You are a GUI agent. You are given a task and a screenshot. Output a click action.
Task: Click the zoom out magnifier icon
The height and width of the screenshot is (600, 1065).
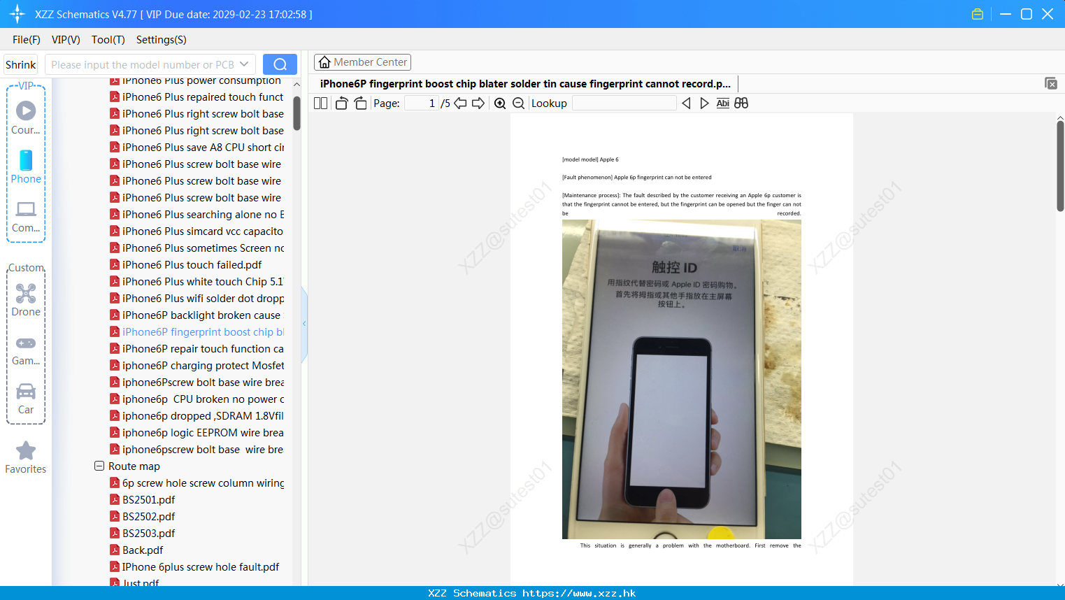517,103
